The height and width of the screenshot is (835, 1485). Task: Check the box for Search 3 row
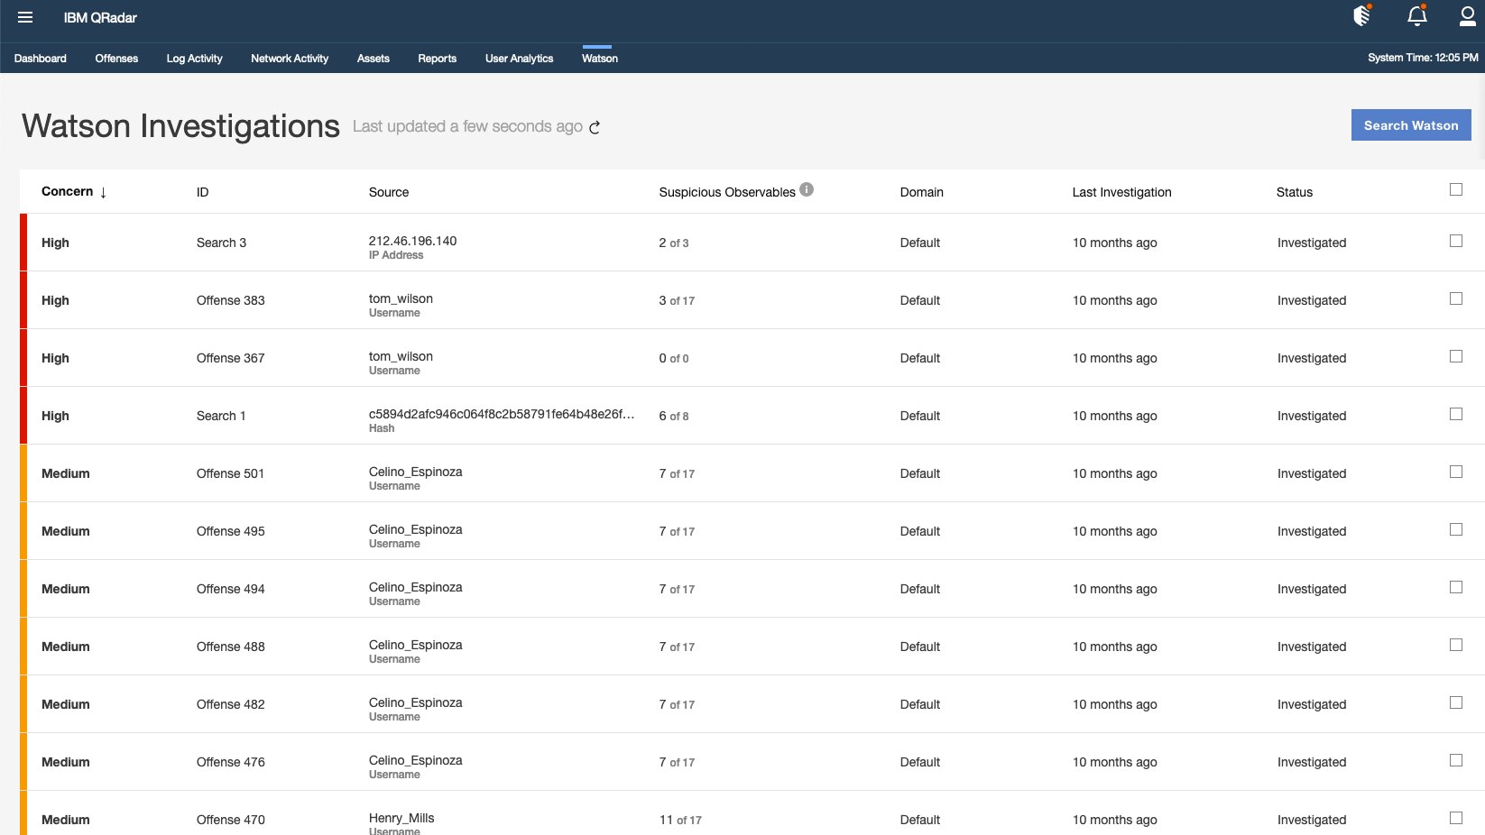1456,241
